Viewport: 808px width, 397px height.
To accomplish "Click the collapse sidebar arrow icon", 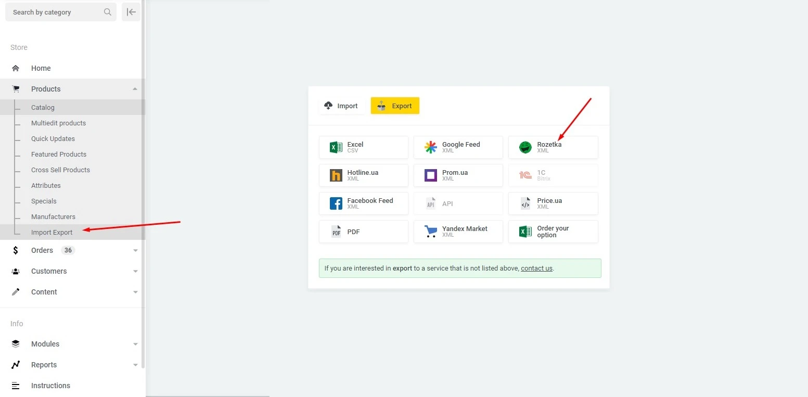I will (x=131, y=12).
